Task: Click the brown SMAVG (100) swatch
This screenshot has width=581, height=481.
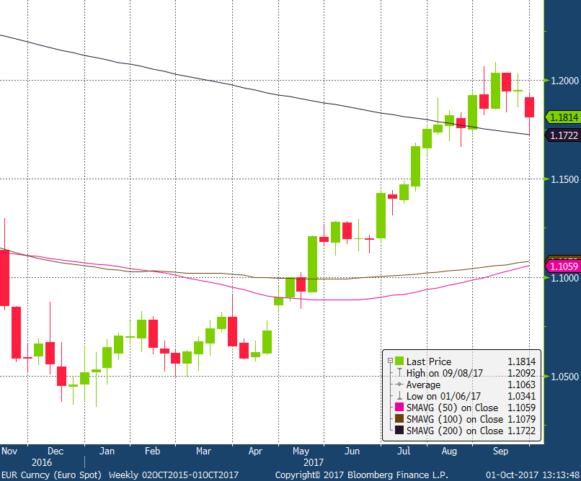Action: click(x=397, y=419)
